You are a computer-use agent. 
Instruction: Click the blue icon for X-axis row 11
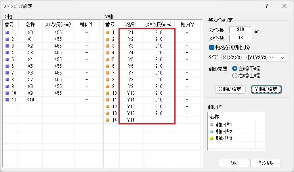(x=7, y=100)
